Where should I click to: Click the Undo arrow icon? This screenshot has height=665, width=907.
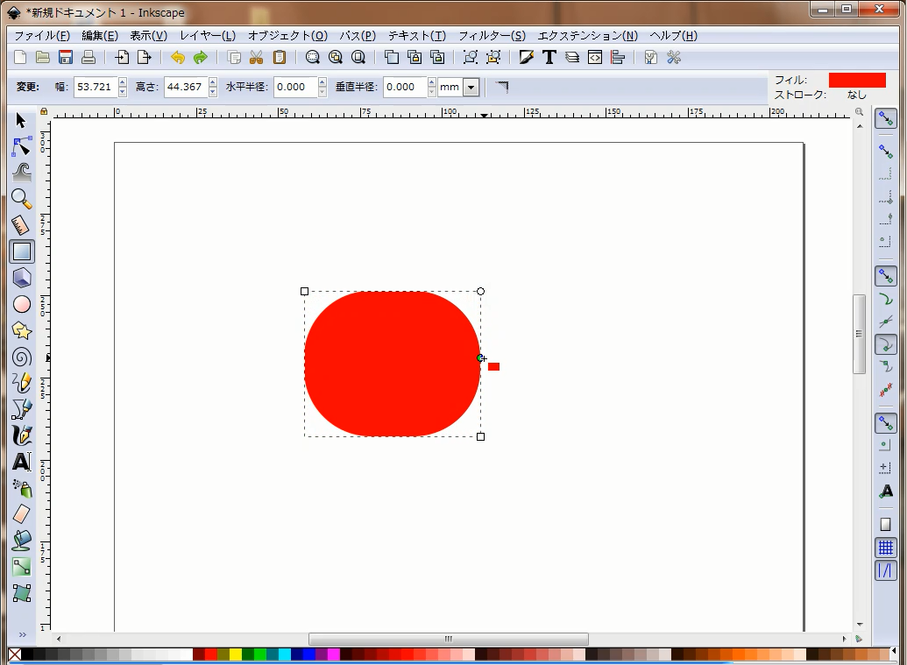(178, 58)
